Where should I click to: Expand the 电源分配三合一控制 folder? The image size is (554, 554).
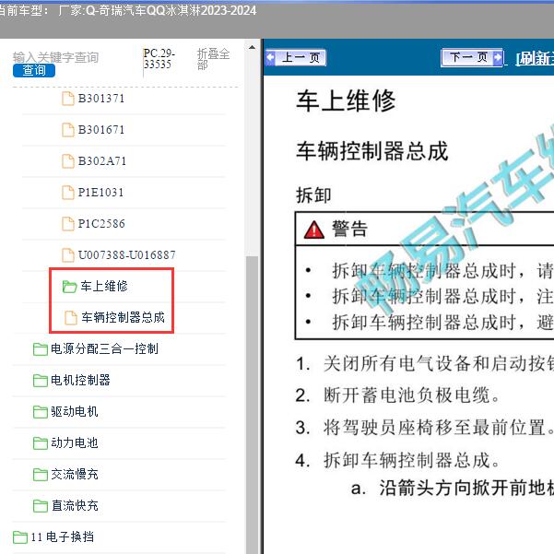(104, 348)
